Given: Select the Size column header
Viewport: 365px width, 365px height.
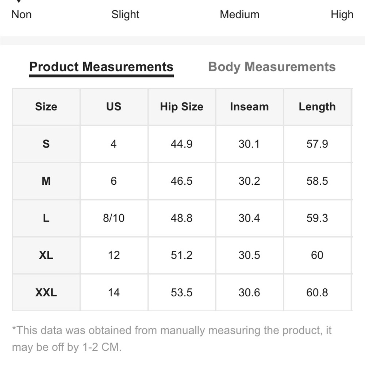Looking at the screenshot, I should [46, 107].
